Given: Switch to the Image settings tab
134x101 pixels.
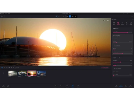Looking at the screenshot, I should click(131, 23).
